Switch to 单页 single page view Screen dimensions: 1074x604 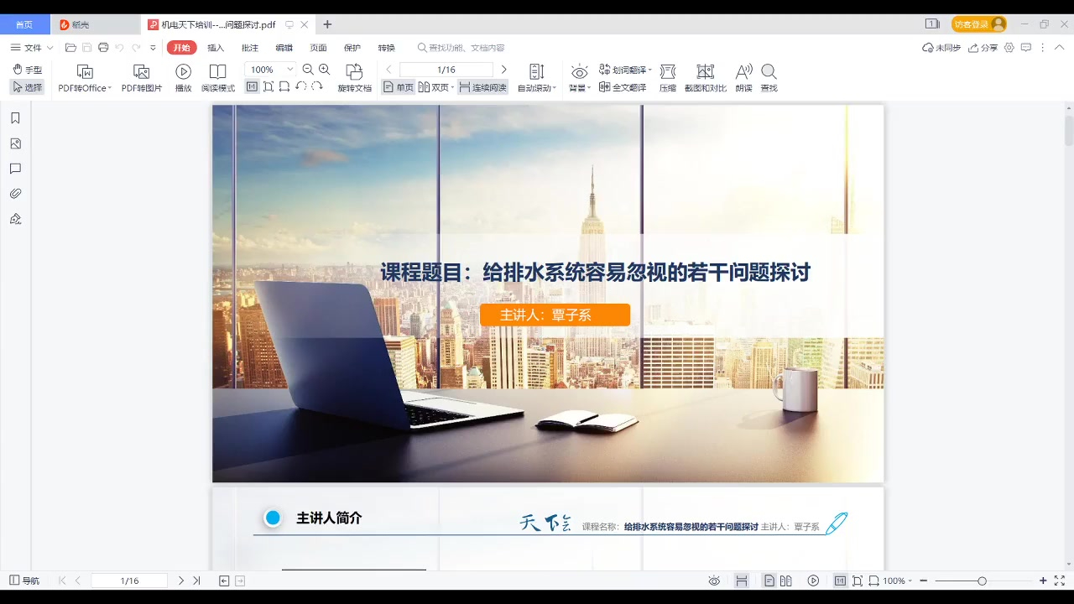pos(399,87)
